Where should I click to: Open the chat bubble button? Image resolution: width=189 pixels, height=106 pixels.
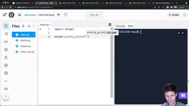tap(183, 95)
